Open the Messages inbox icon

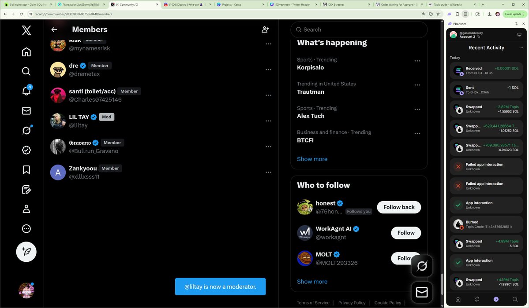[x=26, y=110]
